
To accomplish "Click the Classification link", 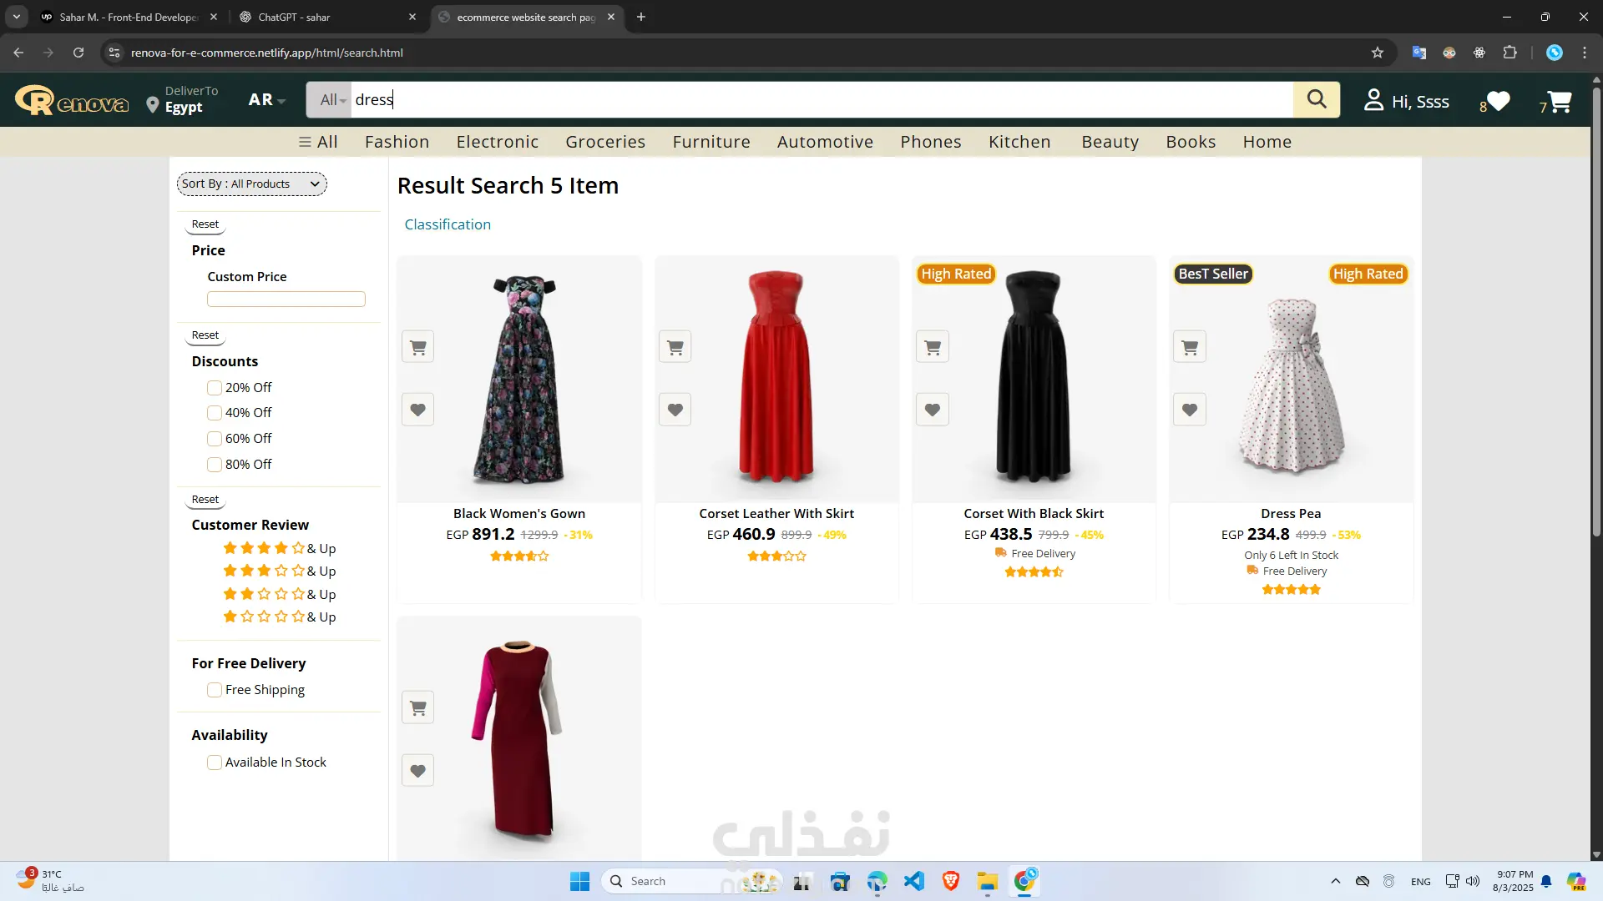I will [x=448, y=224].
